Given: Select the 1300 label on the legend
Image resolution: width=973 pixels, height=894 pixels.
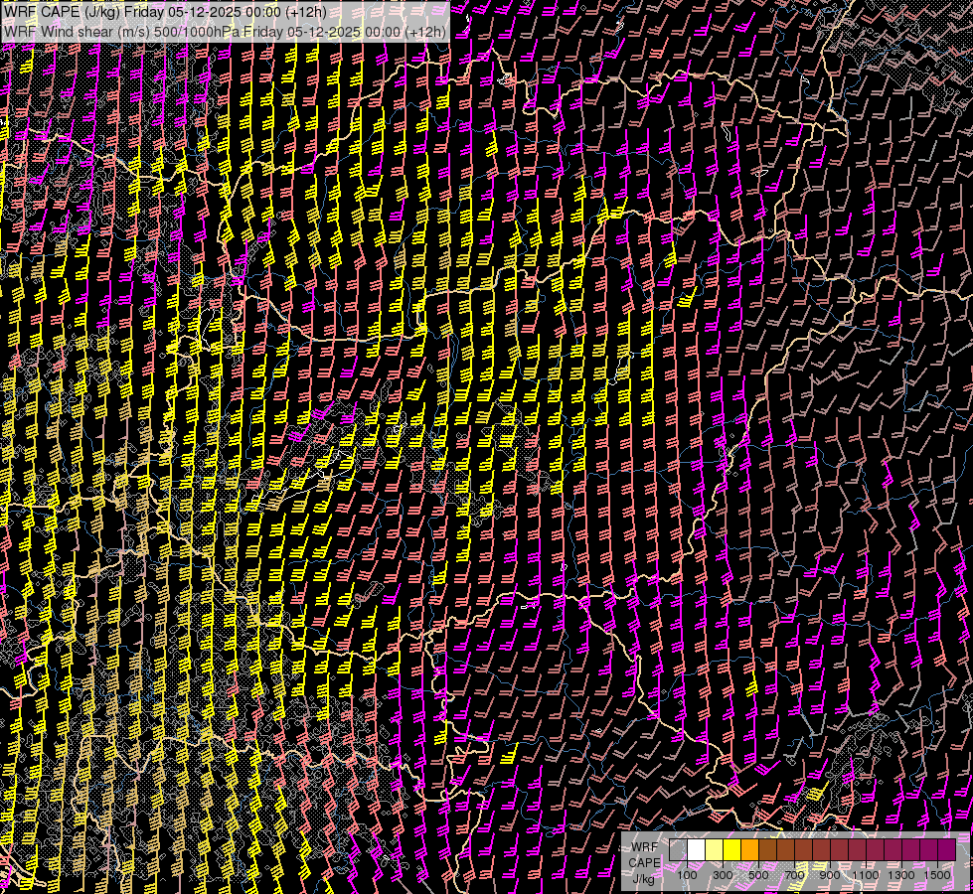Looking at the screenshot, I should pyautogui.click(x=901, y=875).
